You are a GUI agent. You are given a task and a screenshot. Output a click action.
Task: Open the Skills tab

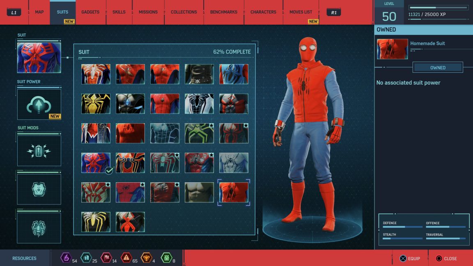tap(119, 12)
